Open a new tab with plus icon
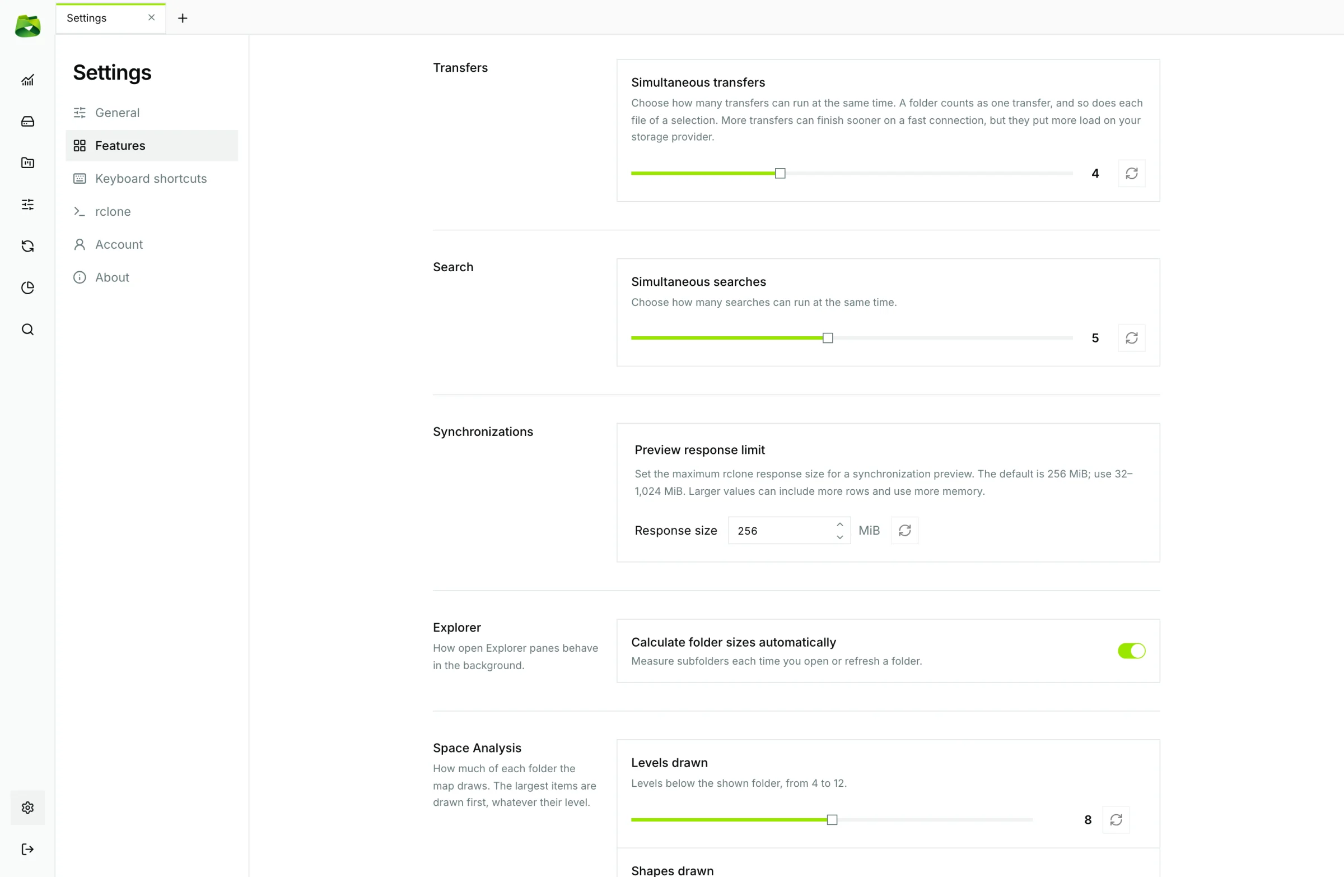The width and height of the screenshot is (1344, 877). click(x=183, y=18)
